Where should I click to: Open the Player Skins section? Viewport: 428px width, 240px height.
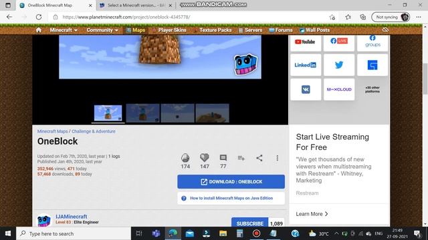(169, 30)
